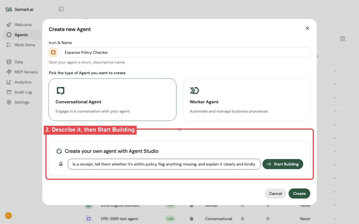Click the Analytics chart icon
This screenshot has height=224, width=359.
pyautogui.click(x=9, y=82)
